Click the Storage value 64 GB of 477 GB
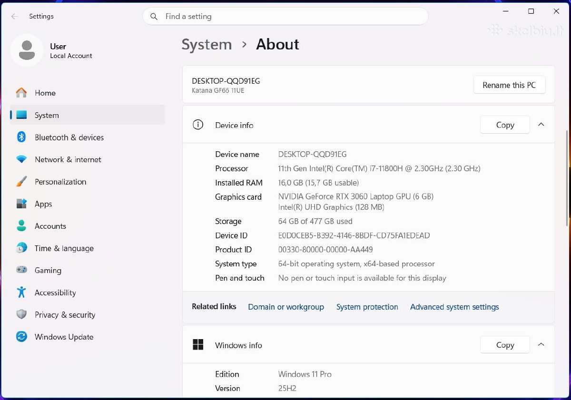 coord(315,221)
